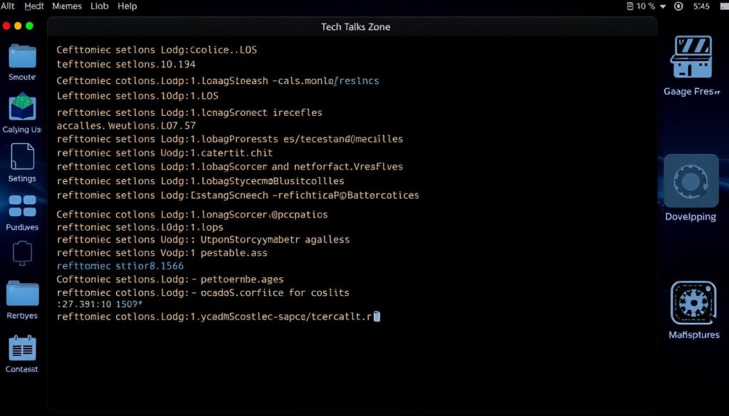Launch the Gaage Fres desktop icon
The image size is (729, 416).
[691, 58]
